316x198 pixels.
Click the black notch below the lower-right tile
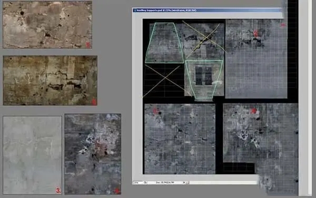(x=239, y=168)
